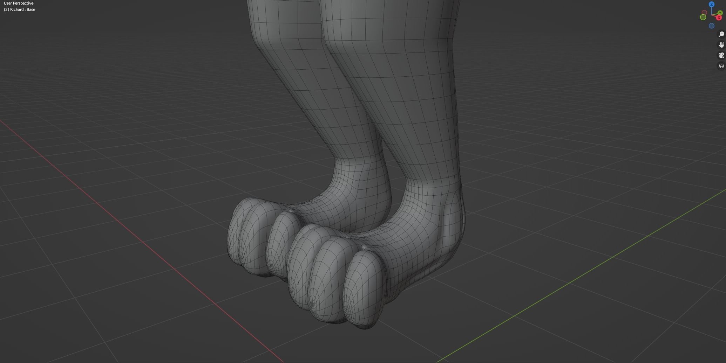The width and height of the screenshot is (726, 363).
Task: Click the negative X red hollow circle
Action: point(704,12)
